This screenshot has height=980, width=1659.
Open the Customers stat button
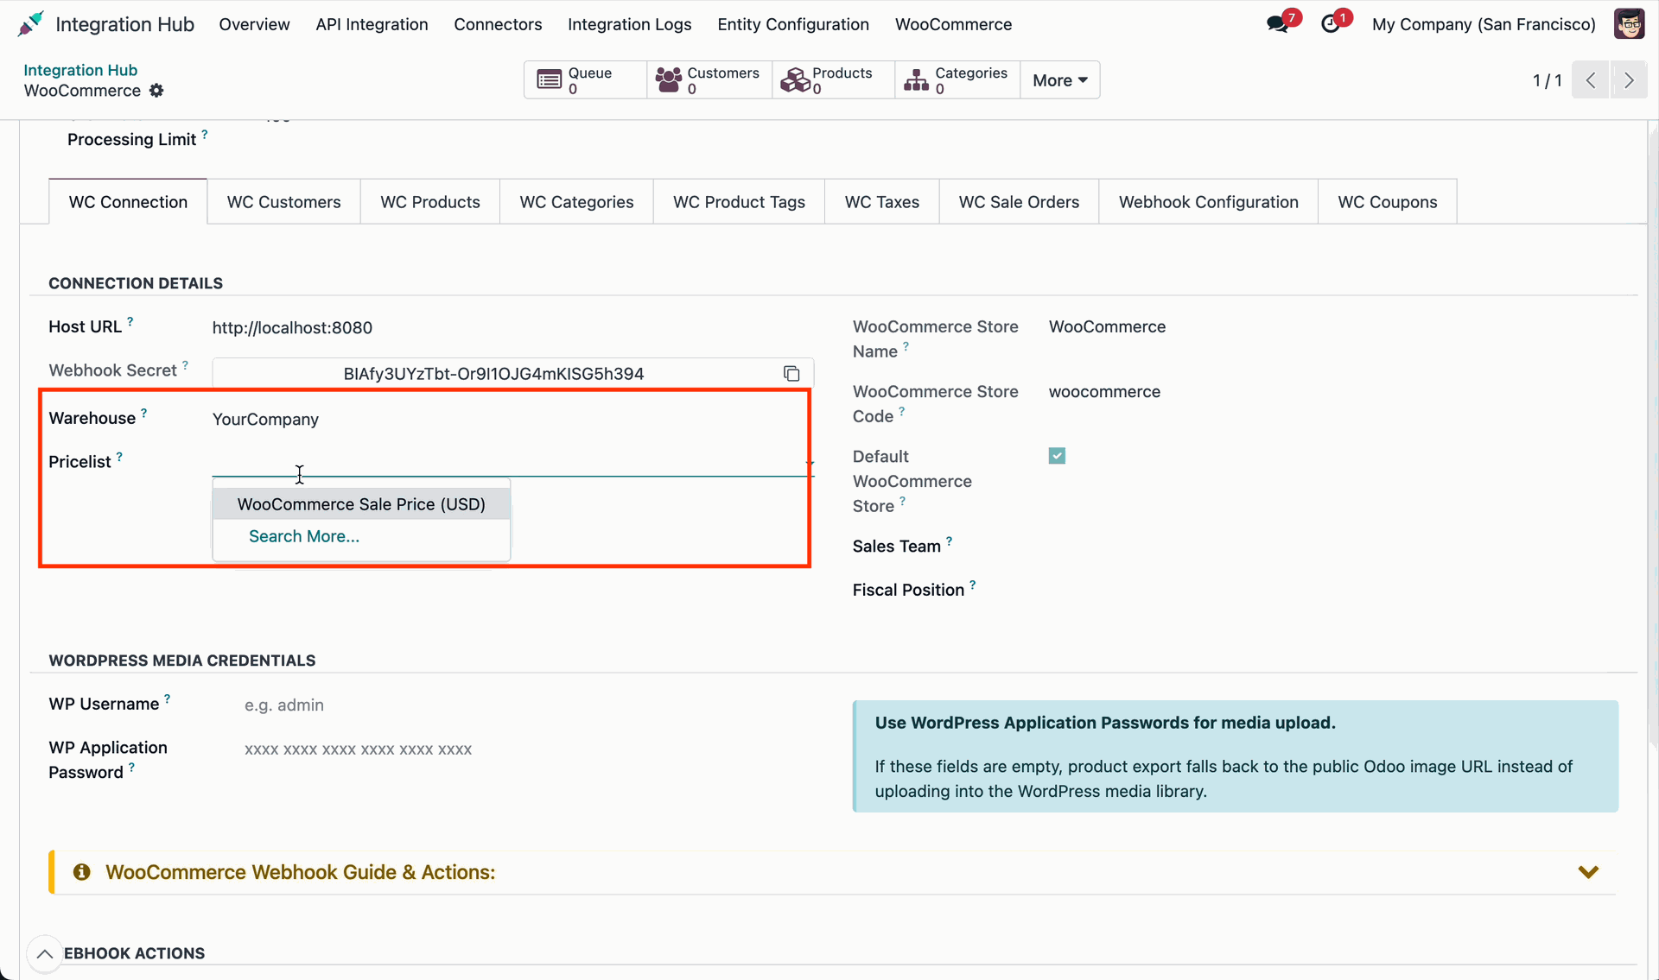(x=709, y=80)
